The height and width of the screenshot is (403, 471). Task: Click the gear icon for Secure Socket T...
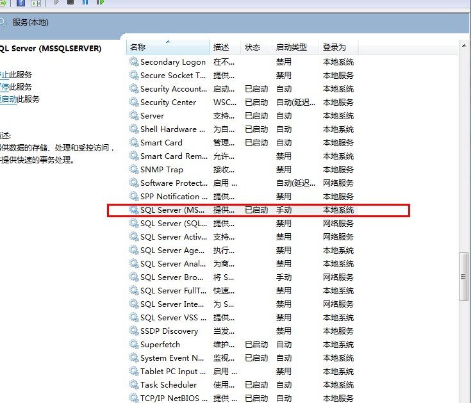pos(134,76)
